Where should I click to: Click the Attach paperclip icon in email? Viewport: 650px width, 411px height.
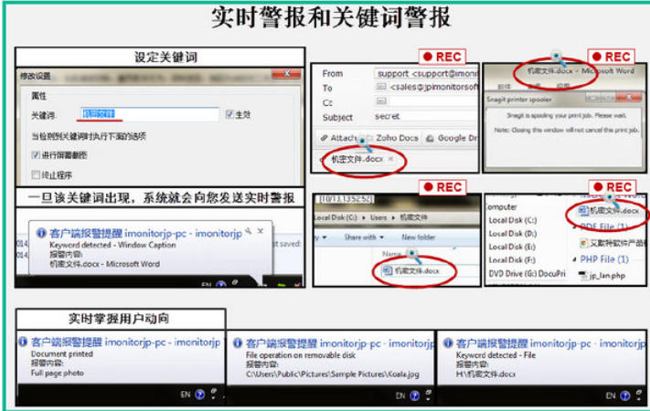pos(325,138)
